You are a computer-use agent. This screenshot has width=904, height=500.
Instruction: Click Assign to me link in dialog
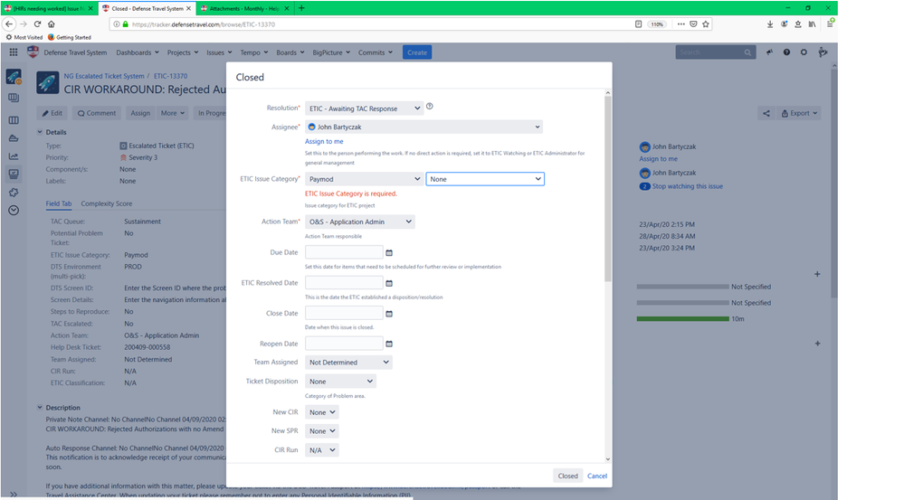(x=324, y=141)
